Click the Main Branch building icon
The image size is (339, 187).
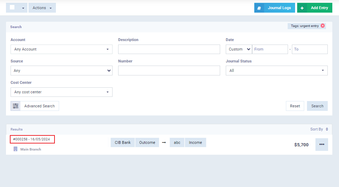coord(15,149)
